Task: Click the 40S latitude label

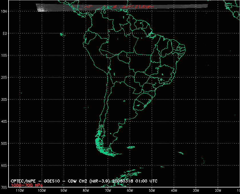Action: tap(4, 122)
